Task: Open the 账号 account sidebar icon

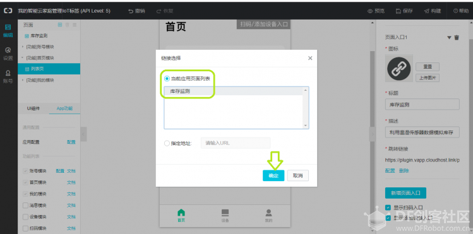Action: point(8,76)
